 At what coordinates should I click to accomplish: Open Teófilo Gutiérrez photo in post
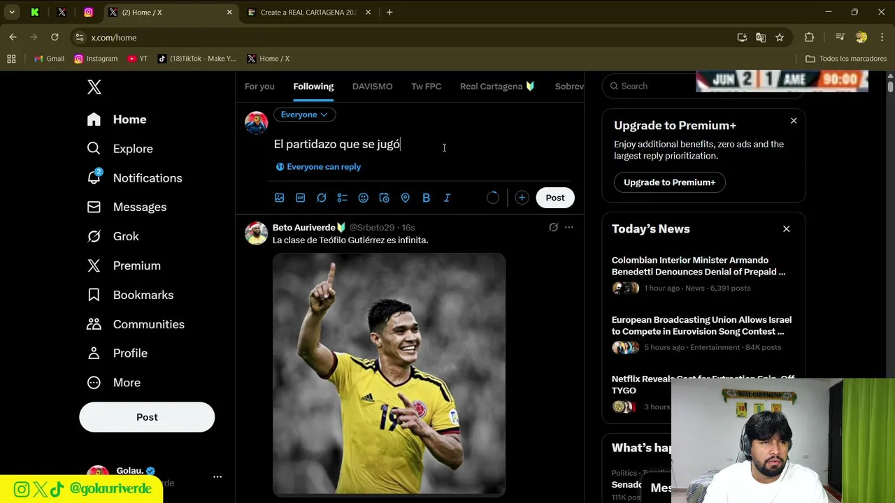pos(389,374)
